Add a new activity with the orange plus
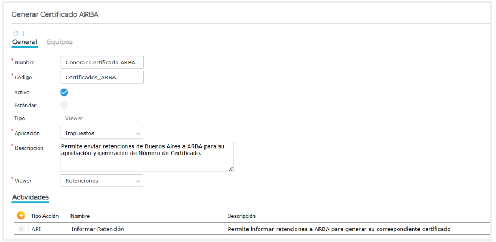Viewport: 496px width, 242px height. tap(21, 216)
